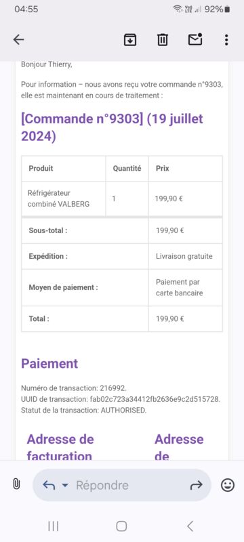Tap the Paiement section heading
Image resolution: width=244 pixels, height=542 pixels.
49,363
